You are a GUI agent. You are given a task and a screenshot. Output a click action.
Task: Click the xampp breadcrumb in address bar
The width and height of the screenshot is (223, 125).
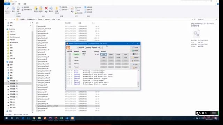[47, 19]
